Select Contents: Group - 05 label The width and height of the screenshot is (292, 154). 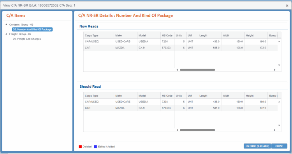21,24
